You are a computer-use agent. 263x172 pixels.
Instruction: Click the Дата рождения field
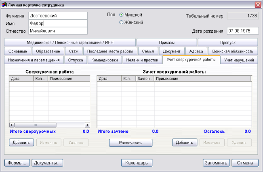tap(242, 31)
